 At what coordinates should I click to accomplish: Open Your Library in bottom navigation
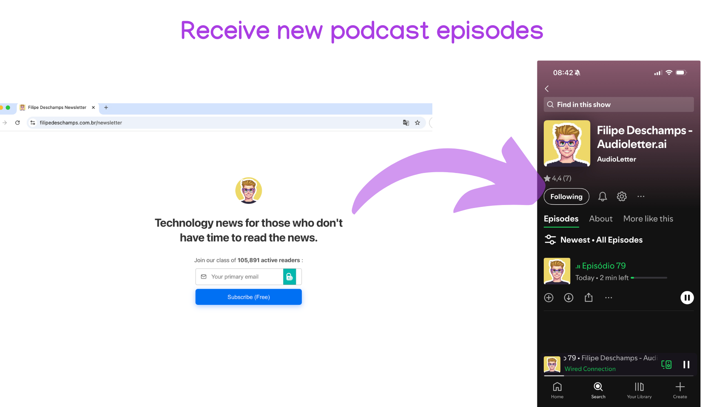point(639,390)
